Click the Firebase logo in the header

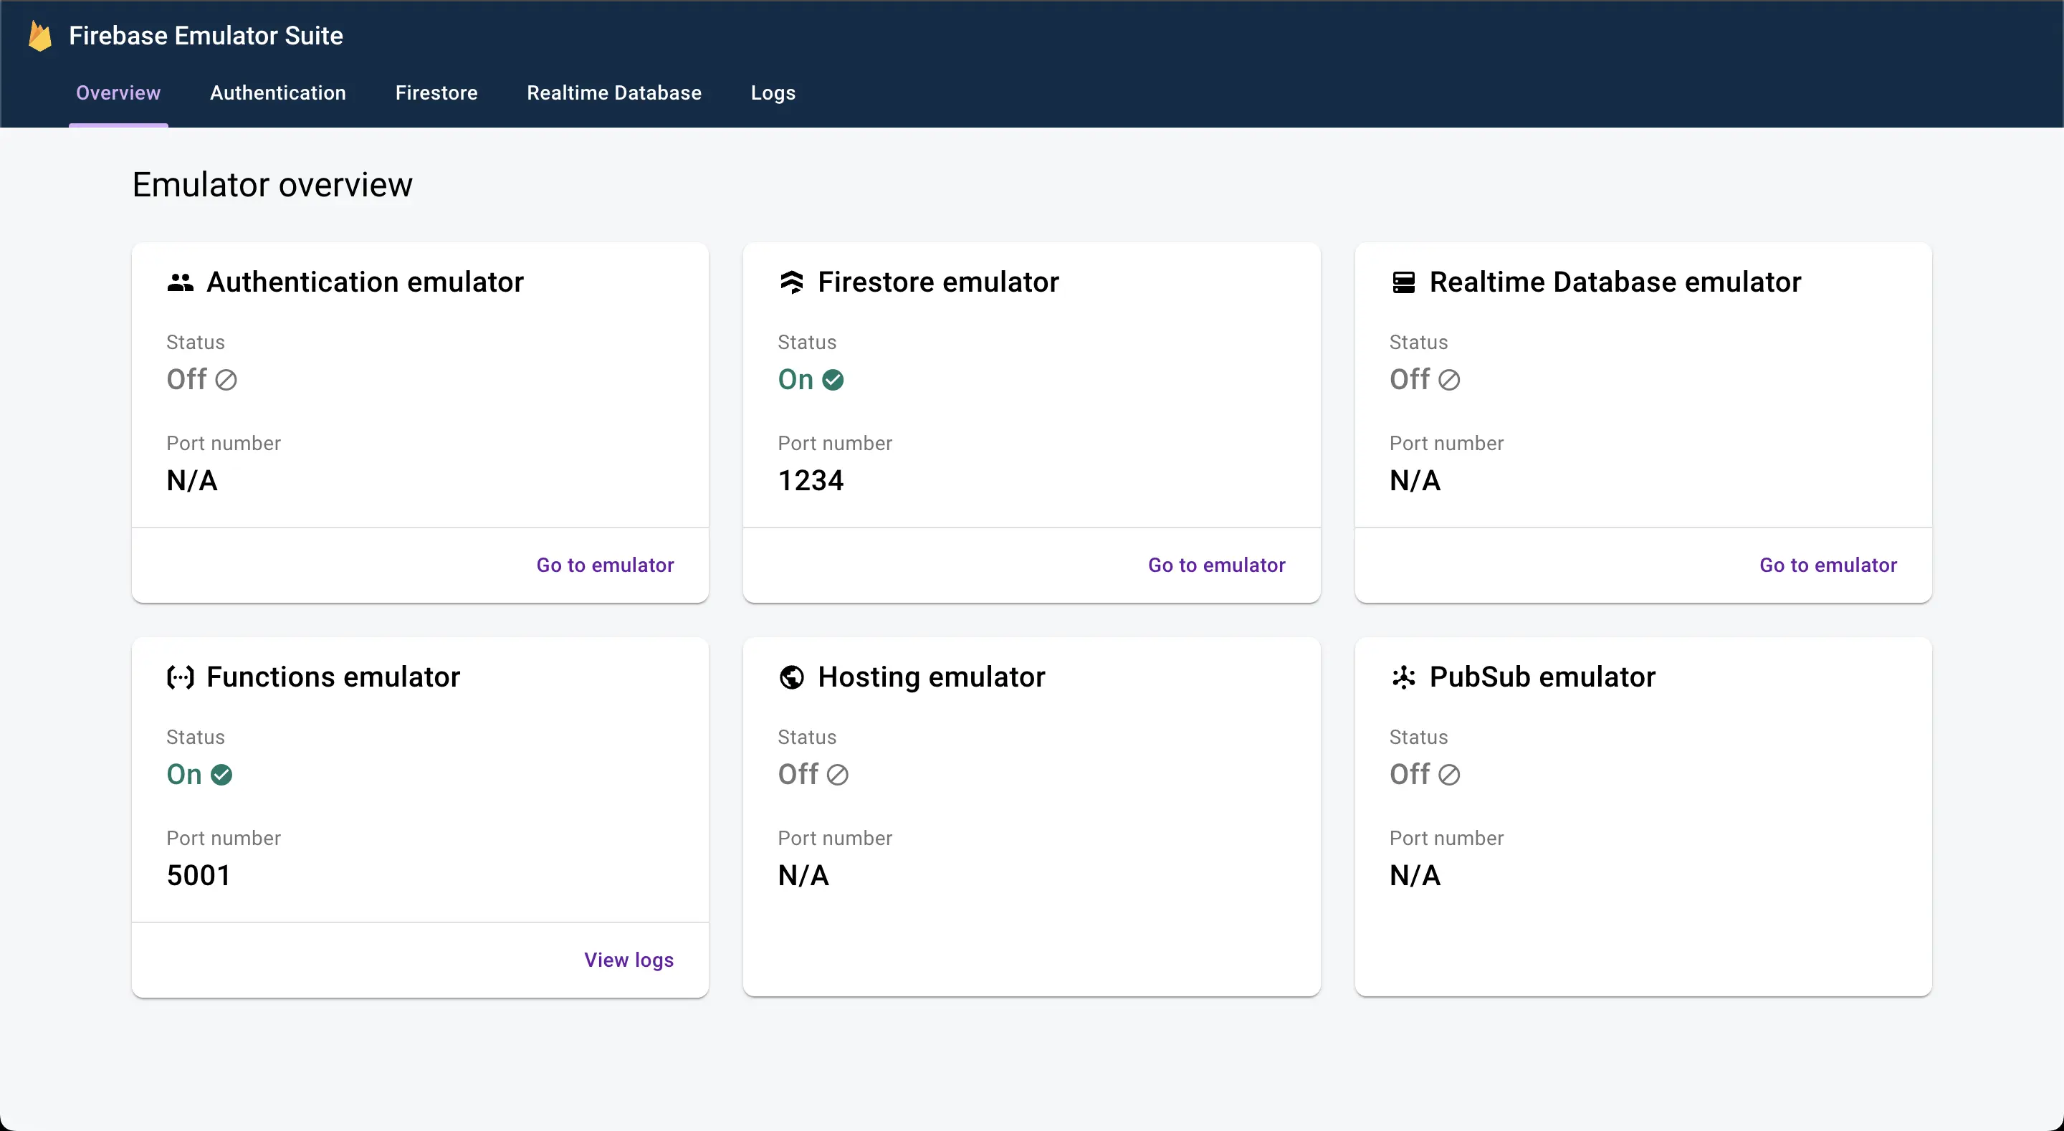[39, 35]
